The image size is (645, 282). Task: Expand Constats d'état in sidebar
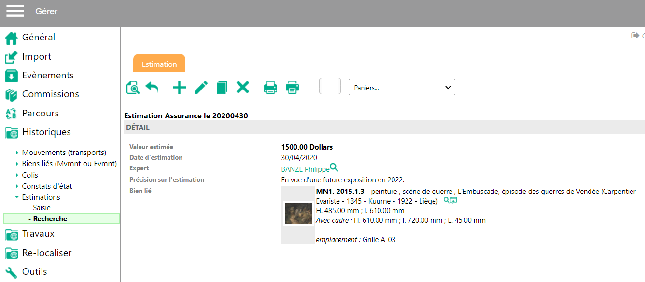pyautogui.click(x=17, y=186)
